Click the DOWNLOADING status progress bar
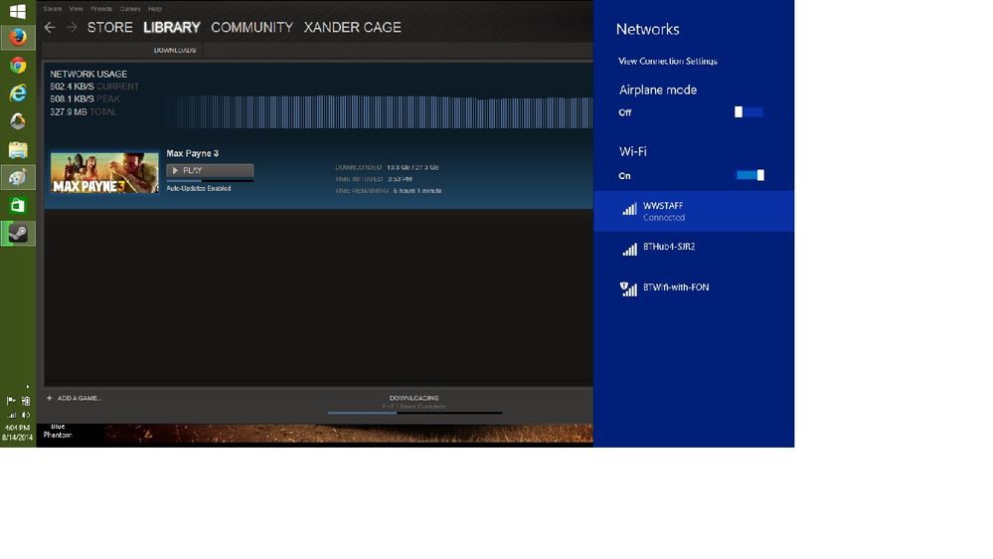 (414, 413)
